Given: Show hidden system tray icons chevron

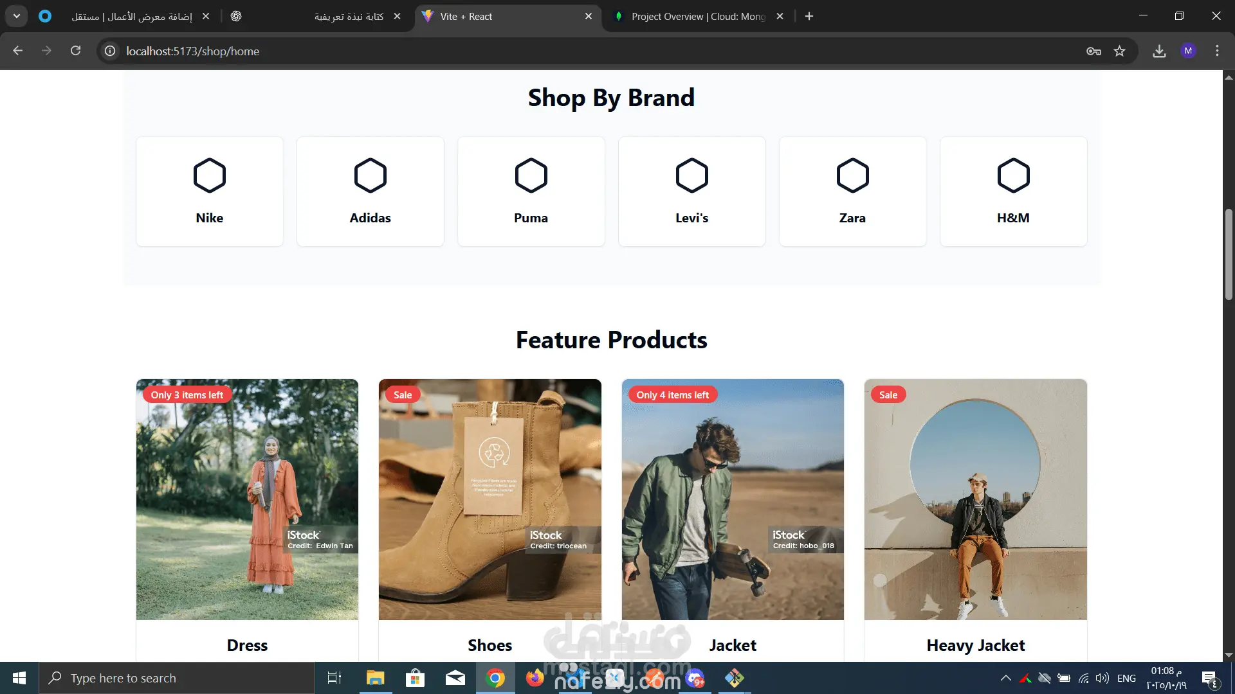Looking at the screenshot, I should point(1006,678).
